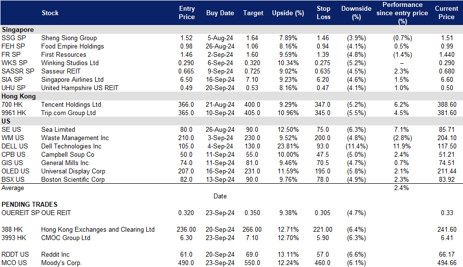Select the Hong Kong section row
This screenshot has height=267, width=463.
[x=232, y=96]
